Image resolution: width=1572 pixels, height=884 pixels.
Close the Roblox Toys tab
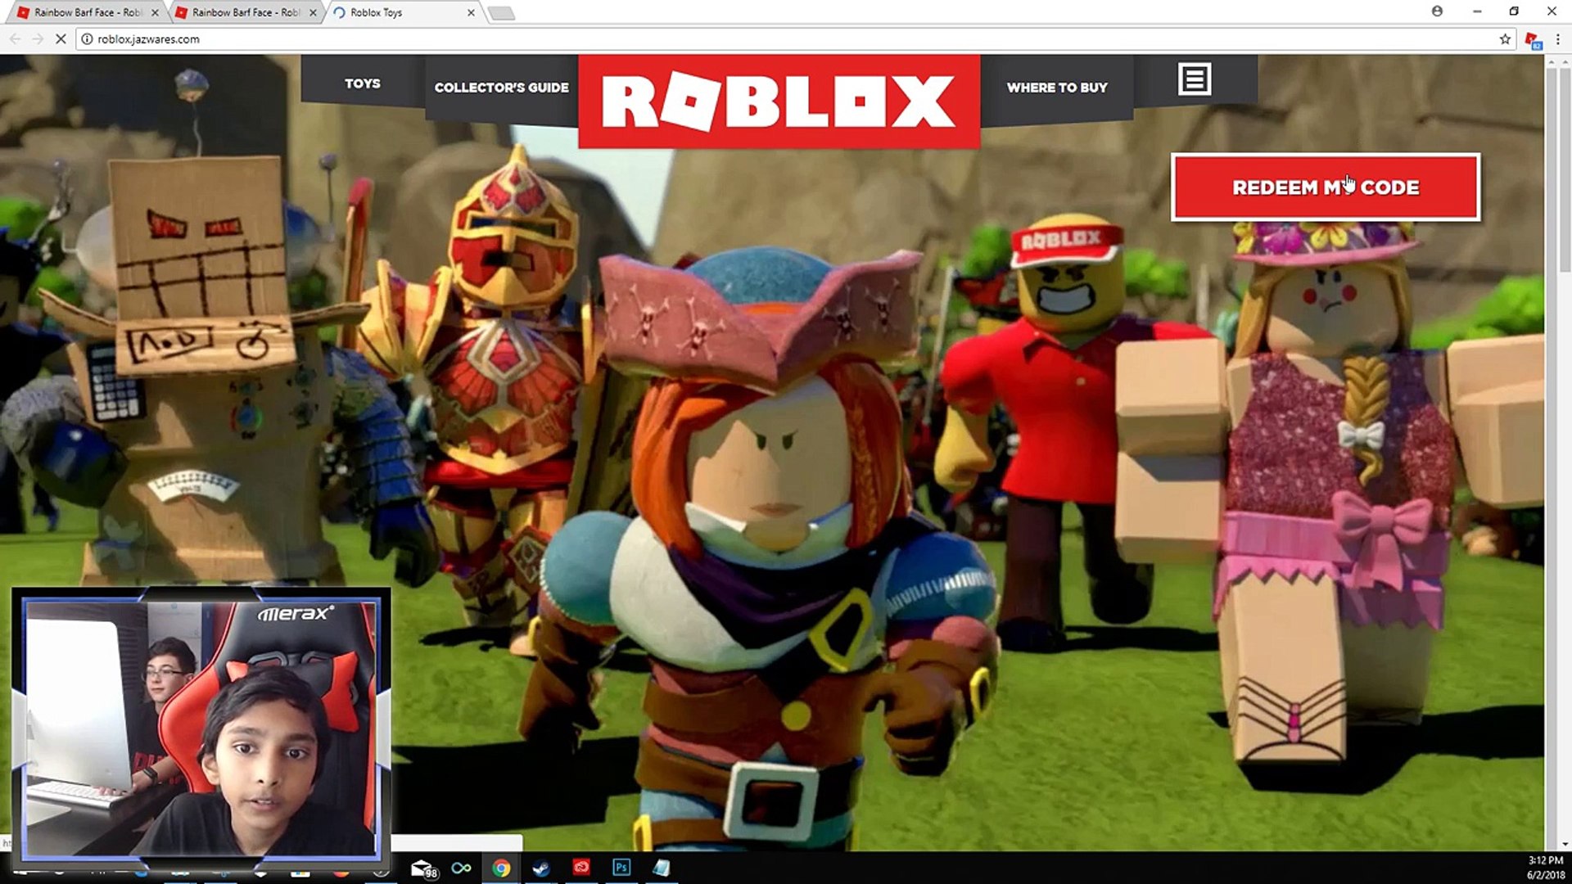point(471,12)
